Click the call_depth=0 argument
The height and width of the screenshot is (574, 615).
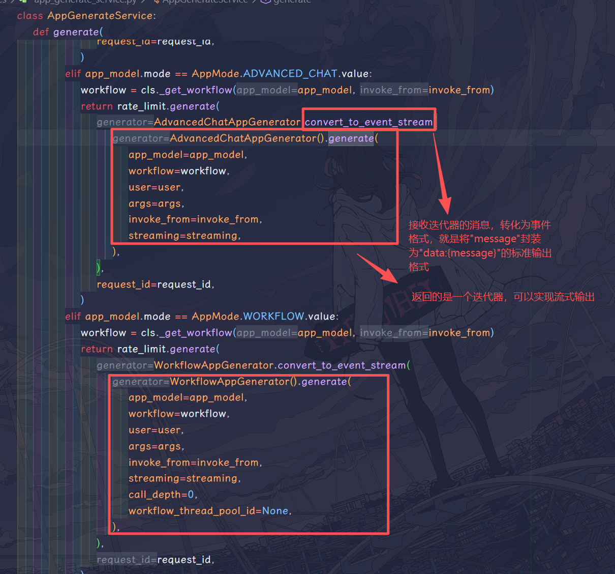tap(162, 495)
